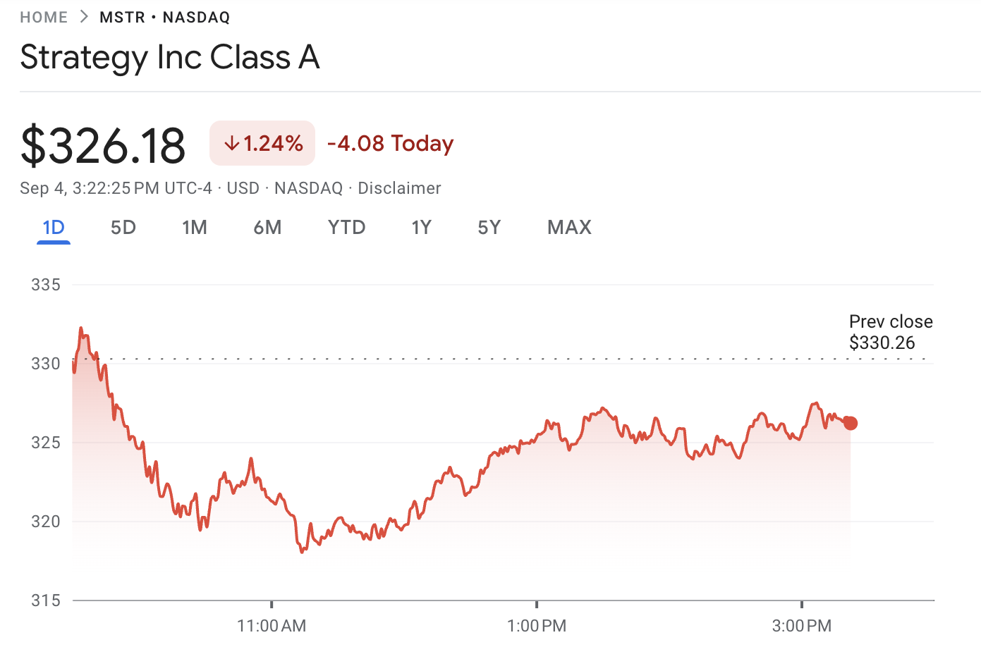Click the red price marker dot on the chart
981x659 pixels.
(x=851, y=423)
